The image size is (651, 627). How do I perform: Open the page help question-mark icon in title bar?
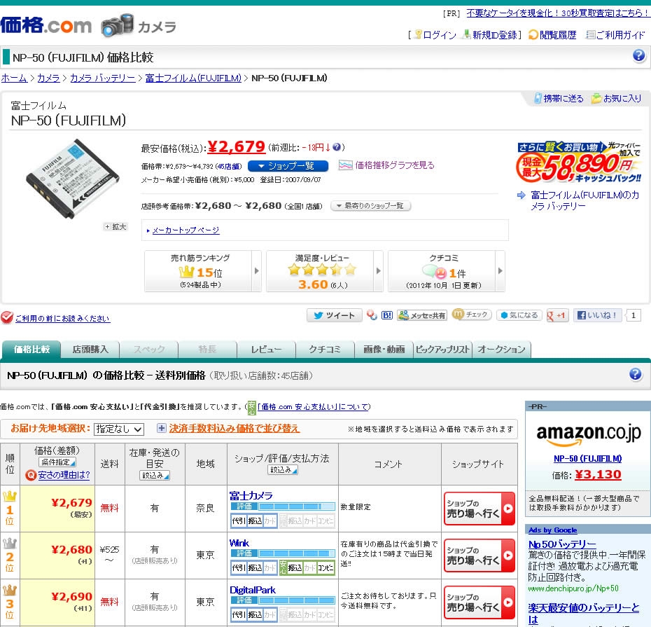638,55
